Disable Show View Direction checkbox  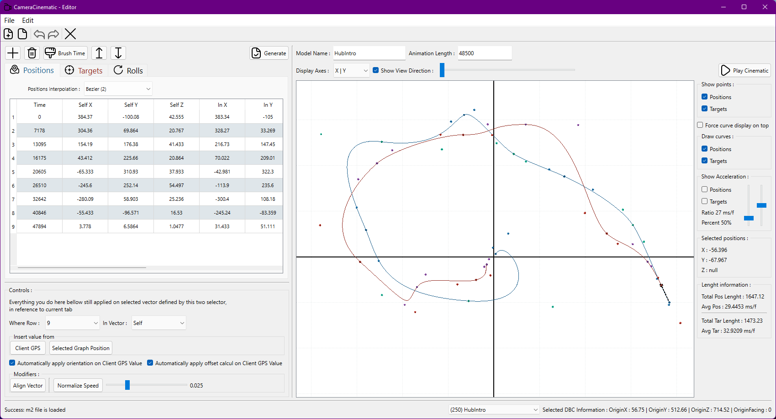coord(376,70)
